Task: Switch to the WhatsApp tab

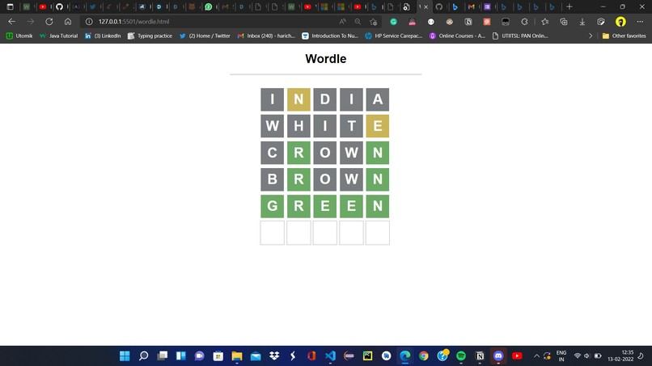Action: pos(209,6)
